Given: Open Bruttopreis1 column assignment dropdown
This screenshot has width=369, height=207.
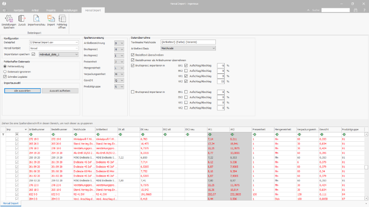Looking at the screenshot, I should 122,49.
